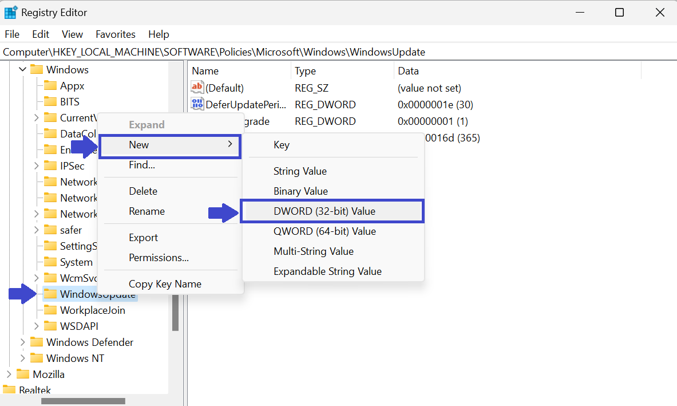Select the WorkplaceJoin folder icon
677x406 pixels.
click(51, 310)
